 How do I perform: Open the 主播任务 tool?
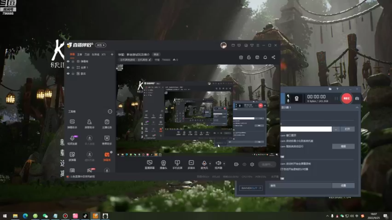point(107,124)
